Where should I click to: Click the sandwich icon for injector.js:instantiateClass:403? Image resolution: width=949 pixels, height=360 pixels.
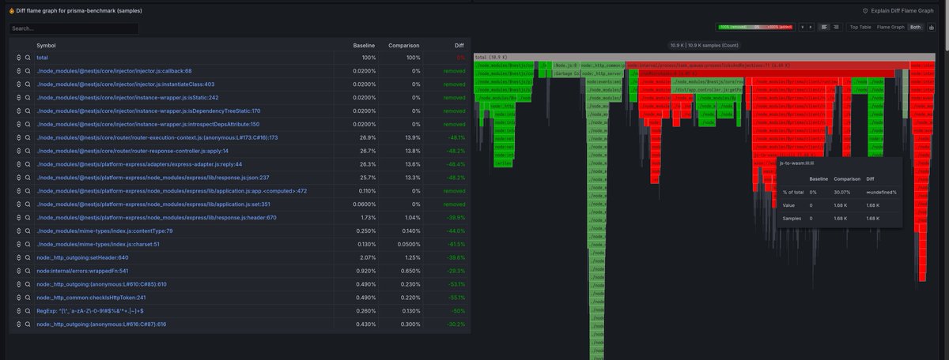click(x=18, y=84)
